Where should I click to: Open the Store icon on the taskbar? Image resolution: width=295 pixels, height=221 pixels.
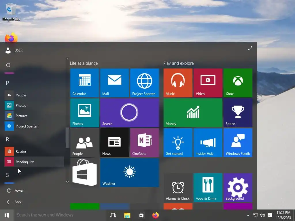coord(141,215)
